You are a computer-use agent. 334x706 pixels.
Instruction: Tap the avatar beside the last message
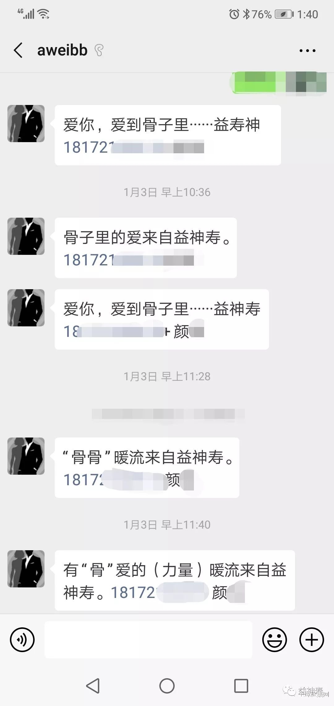(x=26, y=569)
